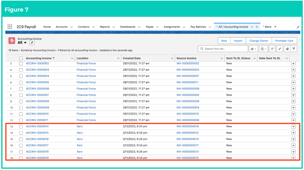Refresh the list view
This screenshot has height=170, width=304.
(x=272, y=49)
